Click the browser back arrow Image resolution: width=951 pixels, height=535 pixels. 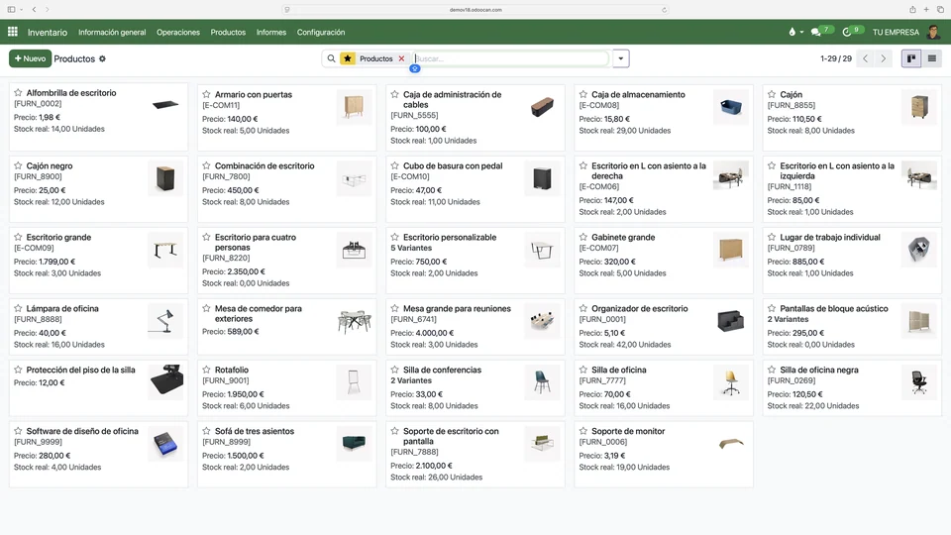pyautogui.click(x=34, y=9)
